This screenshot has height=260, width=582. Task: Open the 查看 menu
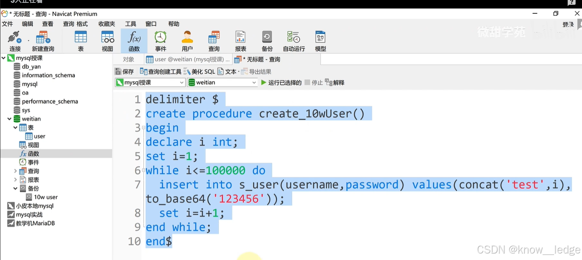[x=48, y=24]
